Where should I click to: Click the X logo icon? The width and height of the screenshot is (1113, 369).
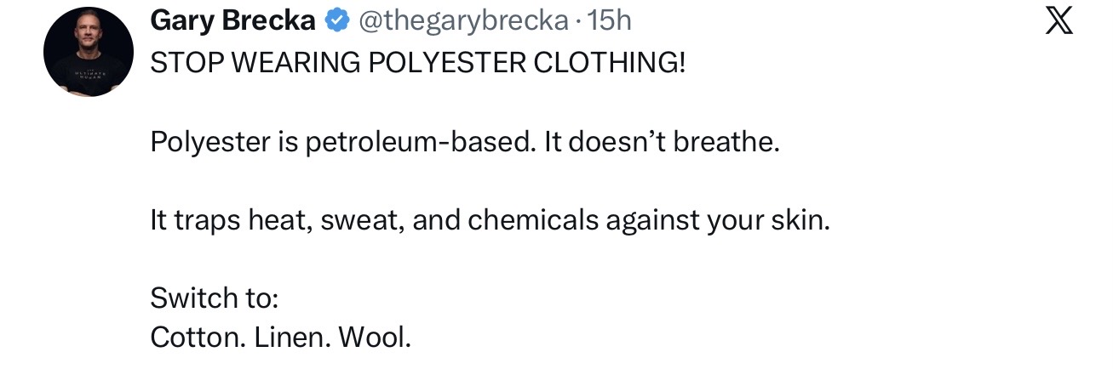1058,20
